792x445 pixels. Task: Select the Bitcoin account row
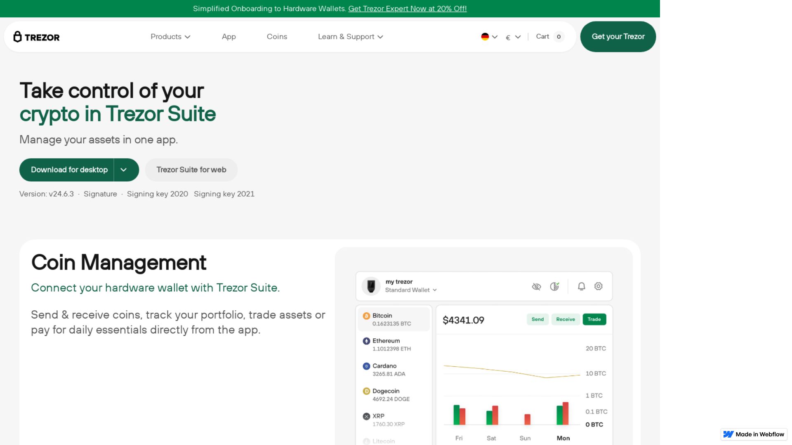[394, 319]
